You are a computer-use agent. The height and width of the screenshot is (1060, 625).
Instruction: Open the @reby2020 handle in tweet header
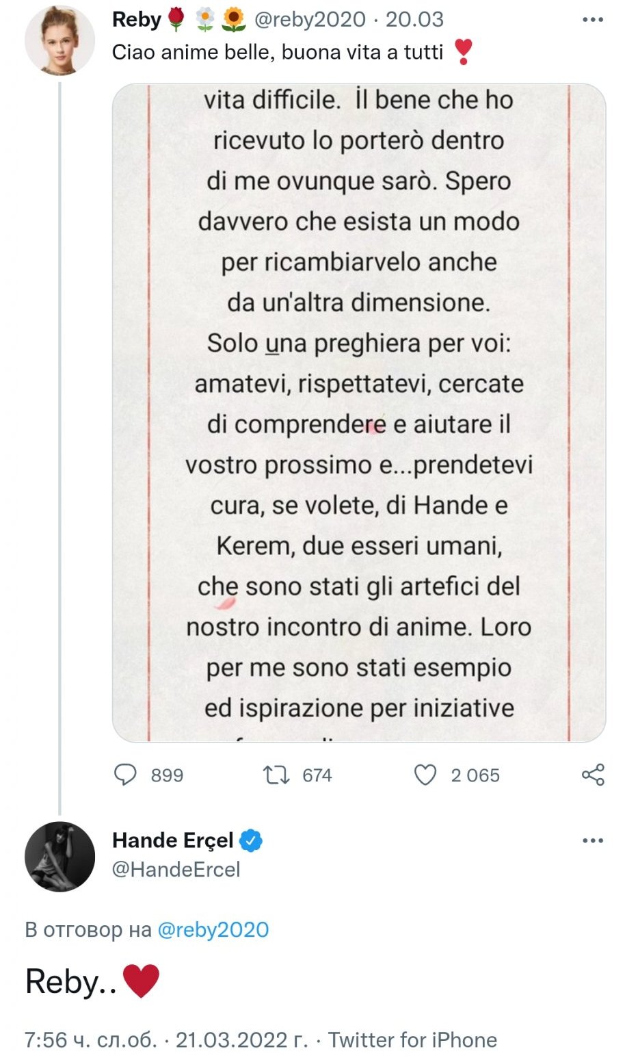[x=310, y=19]
